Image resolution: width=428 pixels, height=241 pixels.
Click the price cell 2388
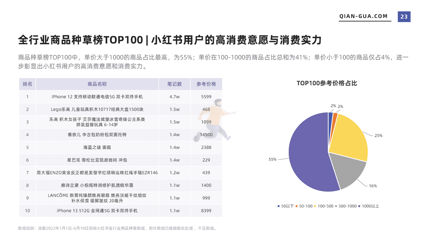[206, 147]
